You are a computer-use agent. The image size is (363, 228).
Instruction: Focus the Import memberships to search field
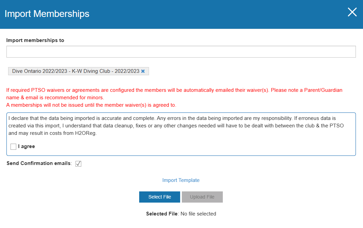(x=181, y=52)
